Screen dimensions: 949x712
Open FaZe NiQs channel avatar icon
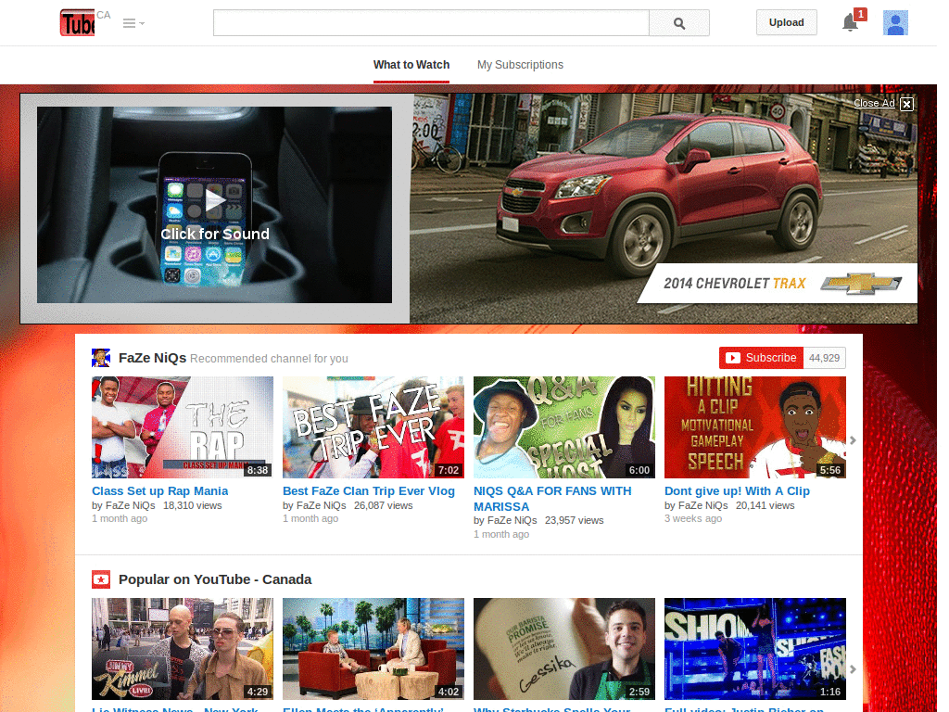101,358
